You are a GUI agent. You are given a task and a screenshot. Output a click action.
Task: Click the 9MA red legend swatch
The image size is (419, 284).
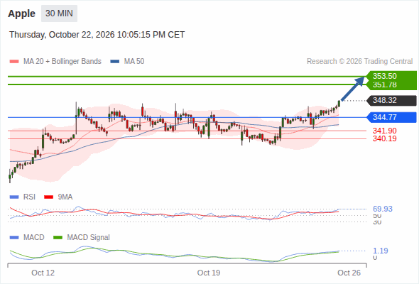48,197
